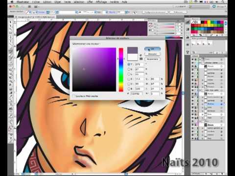Image resolution: width=235 pixels, height=176 pixels.
Task: Pick the yellow swatch in top swatch row
Action: tap(209, 22)
